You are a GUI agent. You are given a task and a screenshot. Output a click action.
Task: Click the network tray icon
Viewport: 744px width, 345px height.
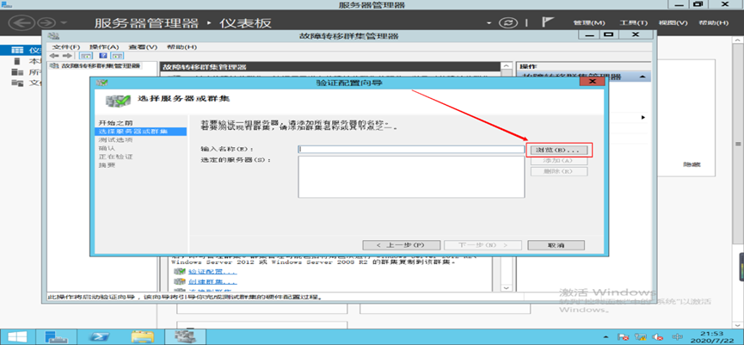641,337
